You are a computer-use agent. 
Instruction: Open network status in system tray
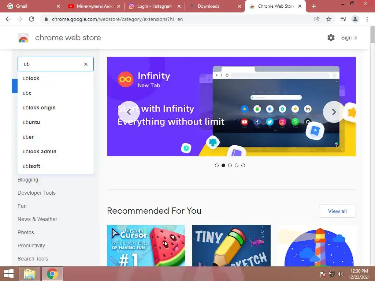pos(332,274)
